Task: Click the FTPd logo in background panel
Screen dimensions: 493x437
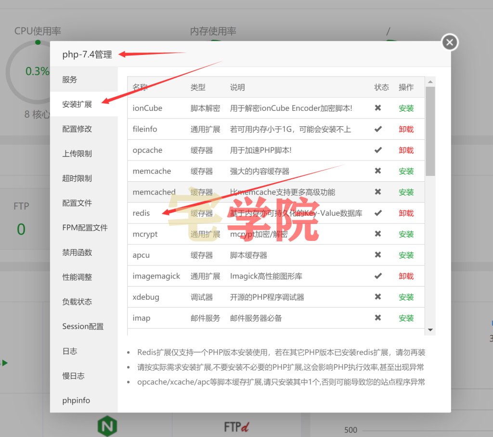Action: click(x=236, y=426)
